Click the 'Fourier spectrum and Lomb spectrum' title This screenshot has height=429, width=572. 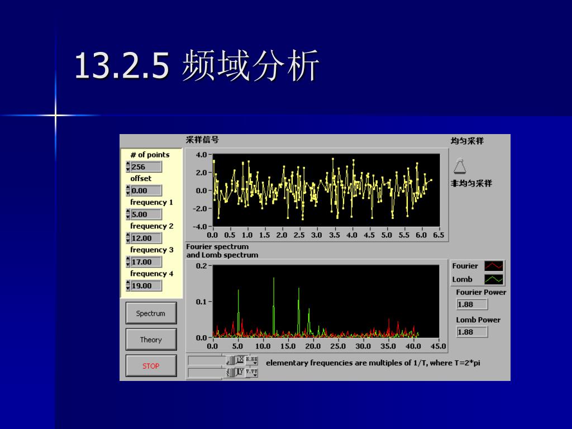click(x=222, y=251)
